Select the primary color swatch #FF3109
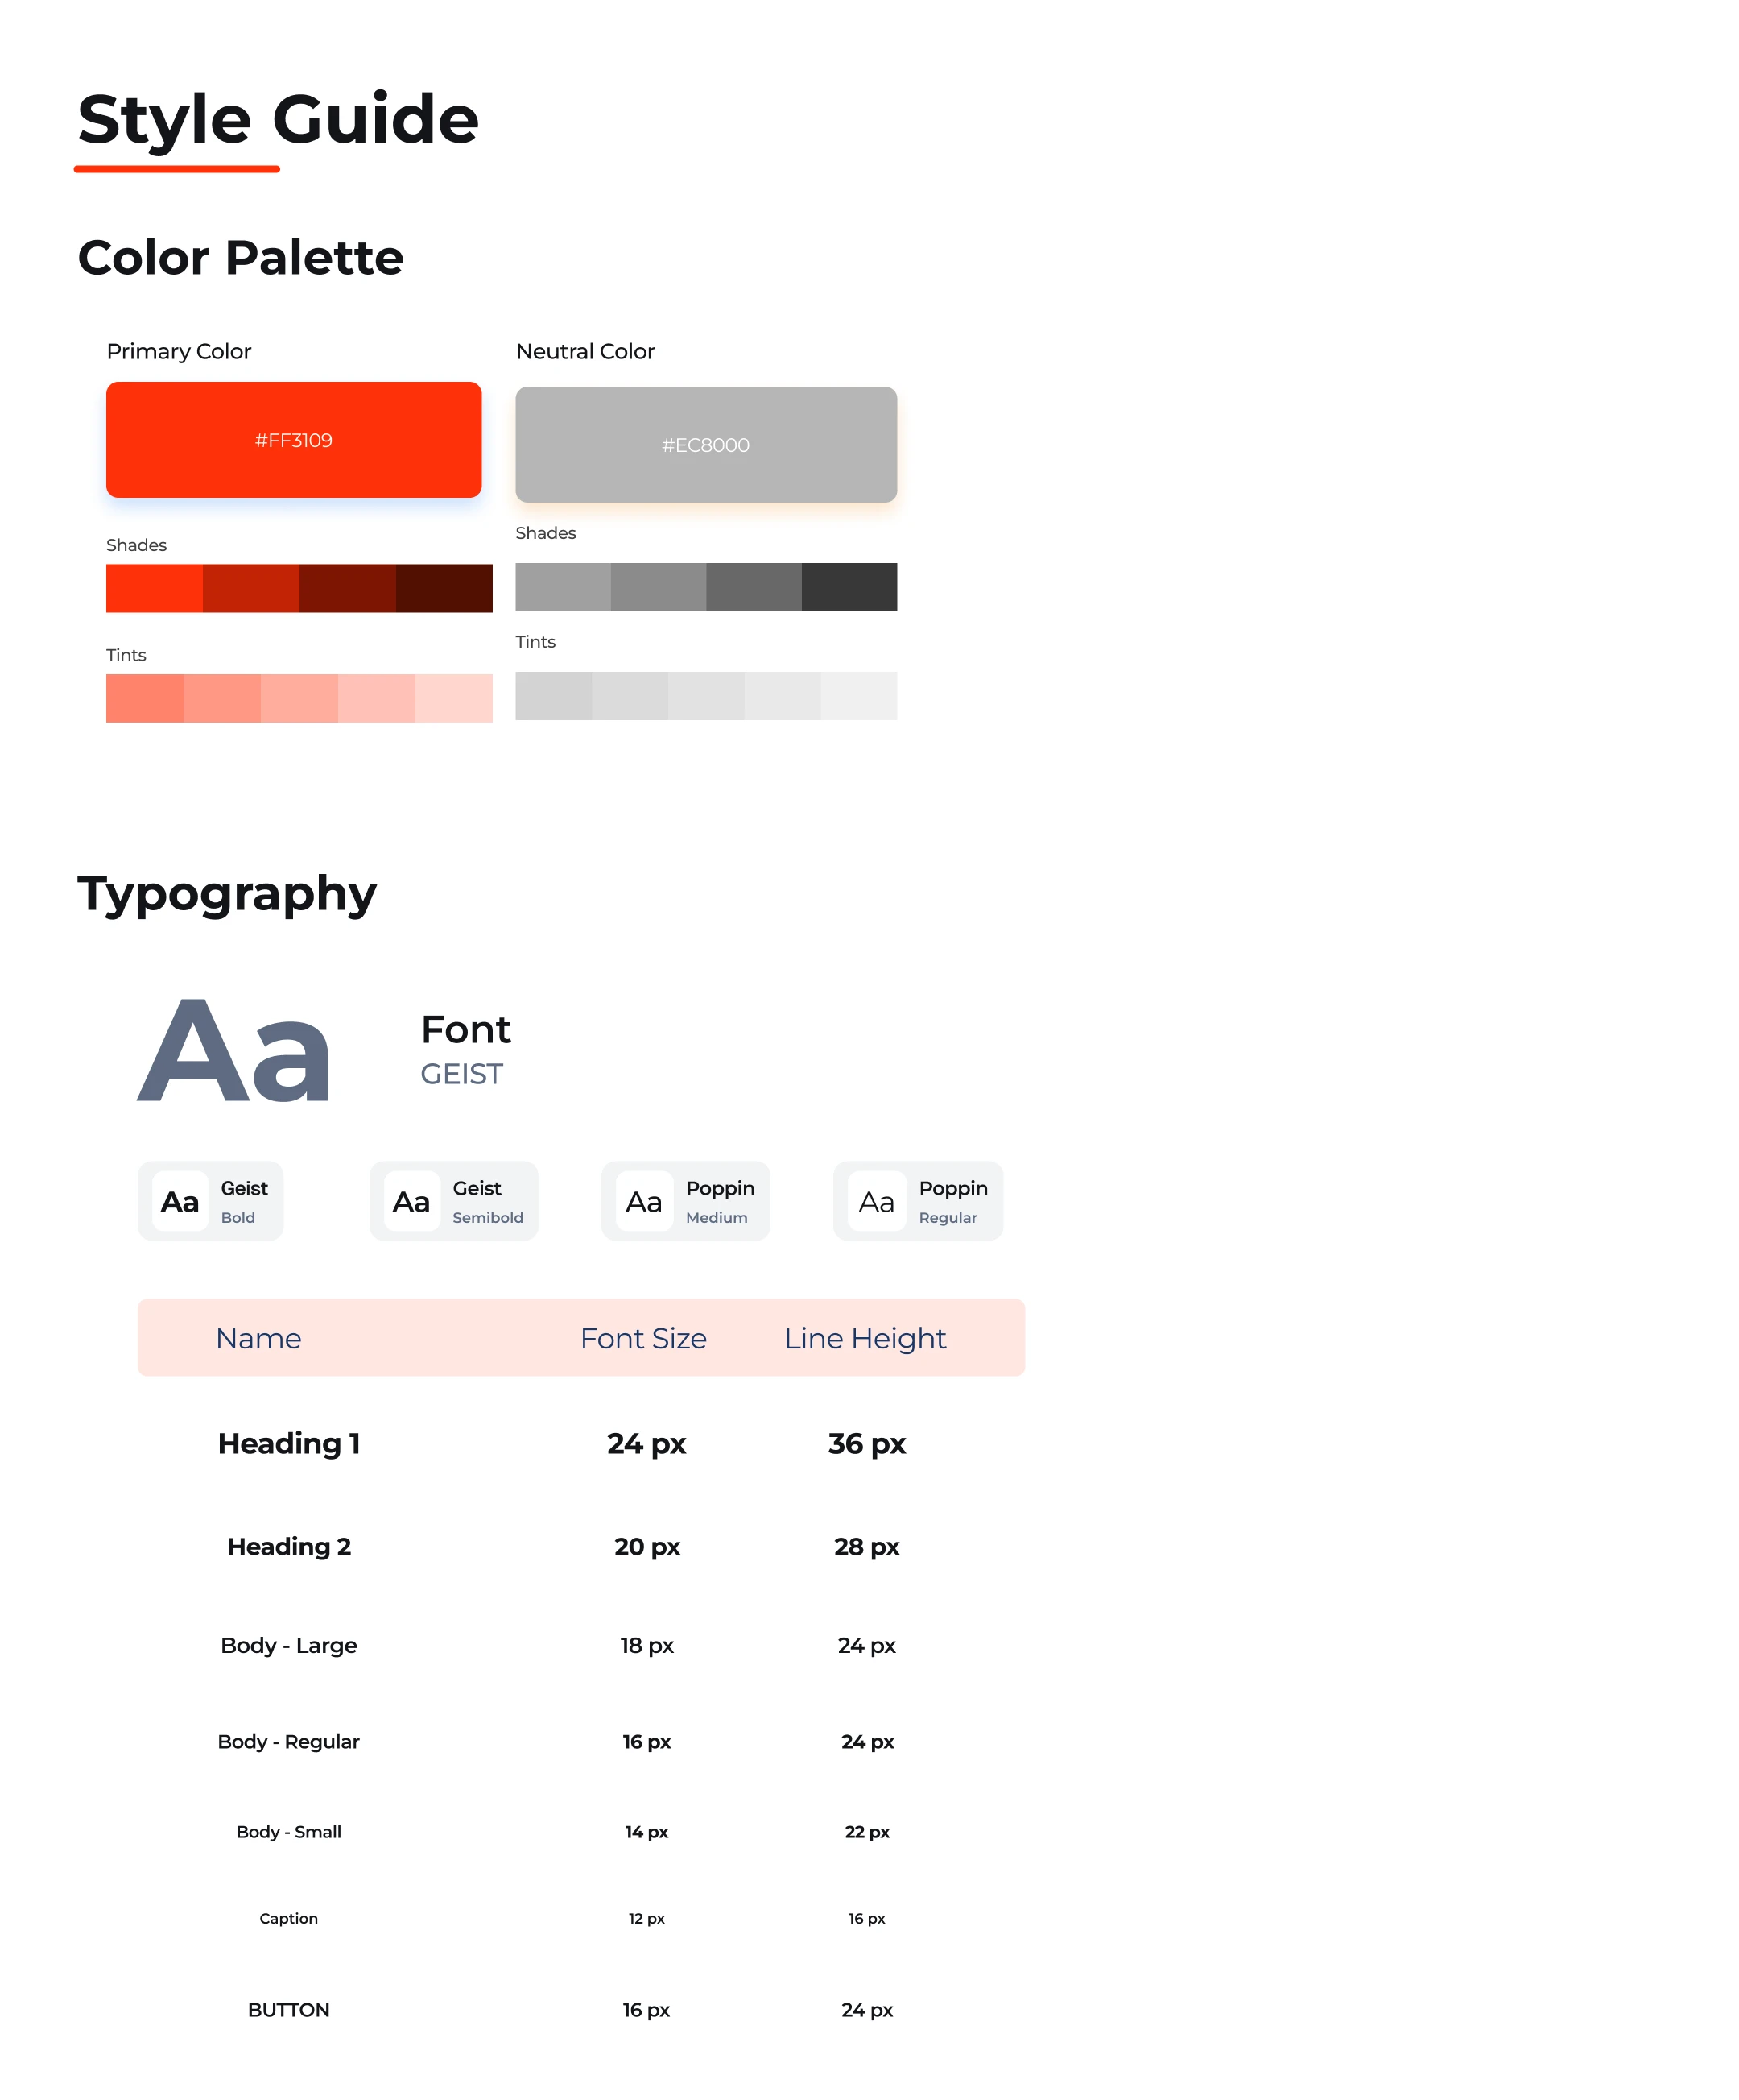Image resolution: width=1739 pixels, height=2100 pixels. [x=294, y=440]
